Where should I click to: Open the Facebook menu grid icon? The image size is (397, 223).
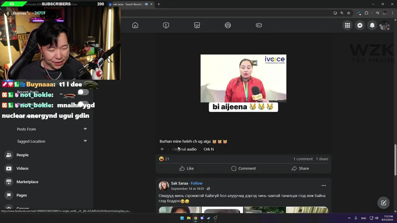347,25
